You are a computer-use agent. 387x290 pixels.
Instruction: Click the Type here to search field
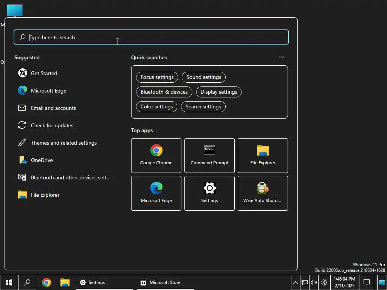pyautogui.click(x=151, y=37)
